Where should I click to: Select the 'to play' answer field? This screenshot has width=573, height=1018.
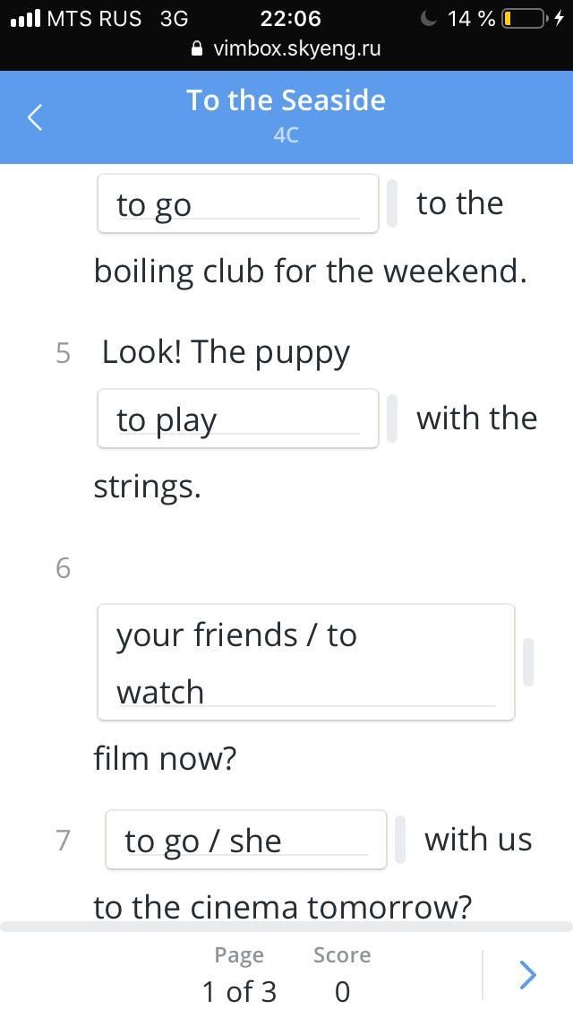(238, 418)
